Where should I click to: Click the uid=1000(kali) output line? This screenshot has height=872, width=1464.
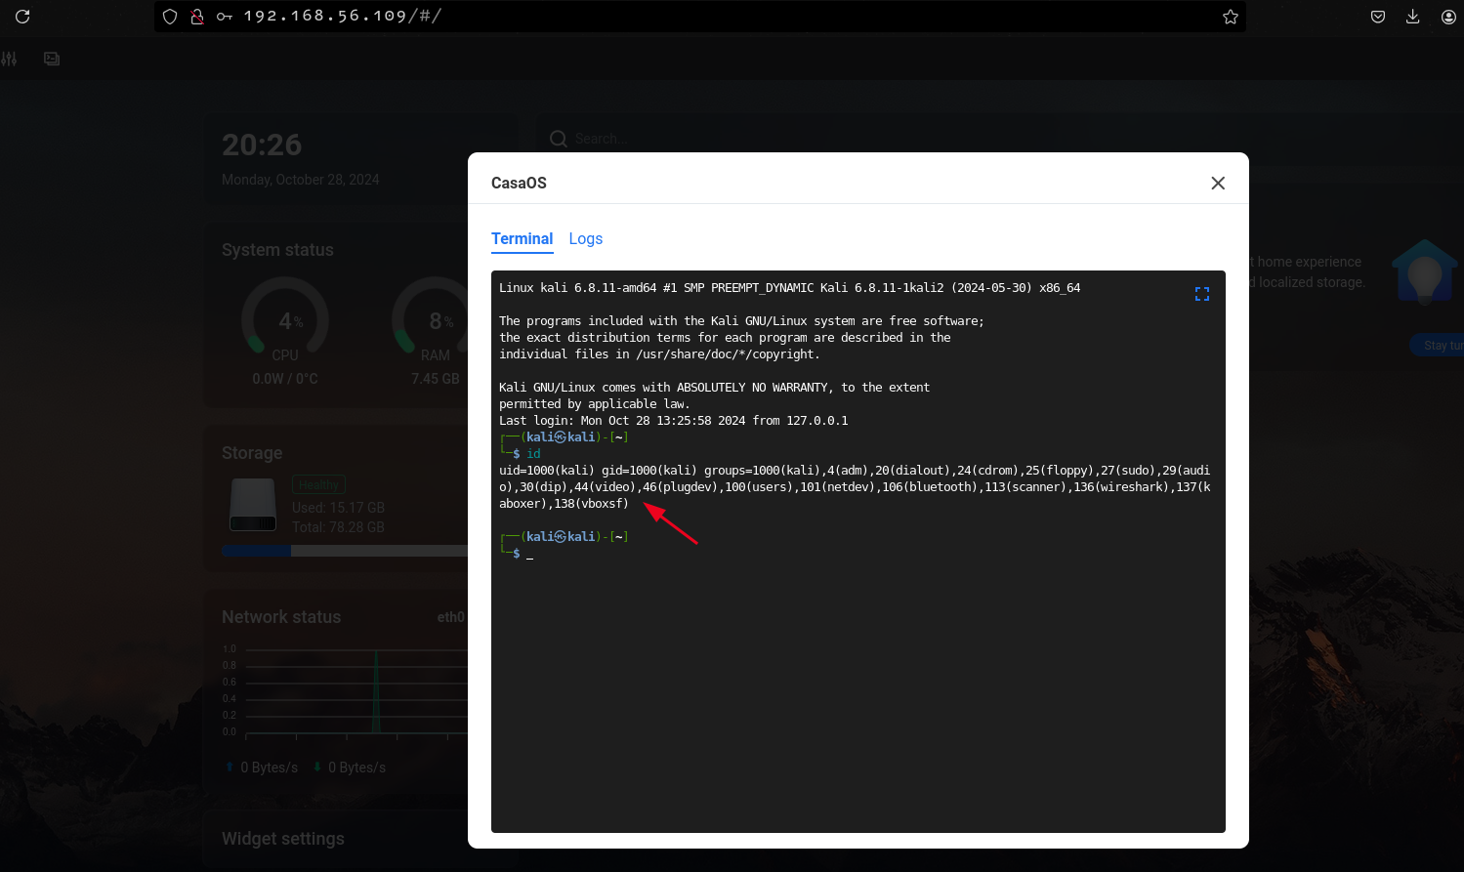pos(855,487)
